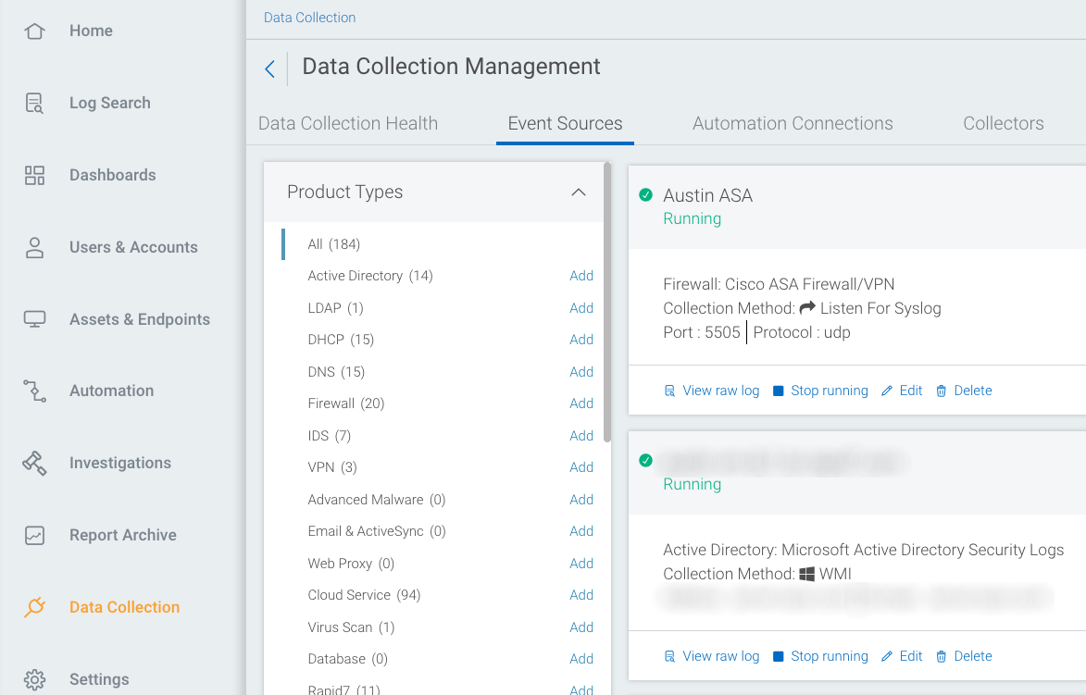Image resolution: width=1086 pixels, height=695 pixels.
Task: Select the Event Sources tab
Action: coord(565,123)
